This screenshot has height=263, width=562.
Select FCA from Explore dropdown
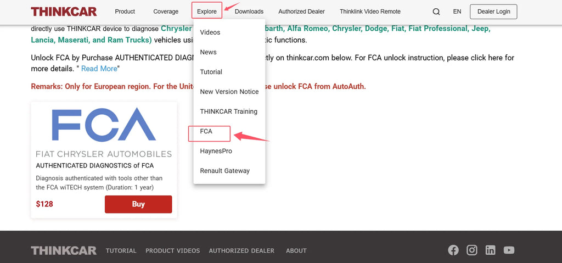click(206, 131)
